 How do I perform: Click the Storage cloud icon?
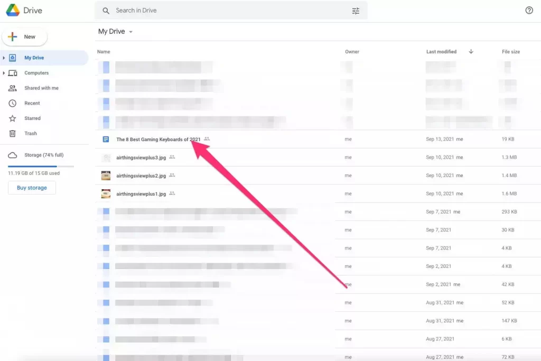coord(13,155)
